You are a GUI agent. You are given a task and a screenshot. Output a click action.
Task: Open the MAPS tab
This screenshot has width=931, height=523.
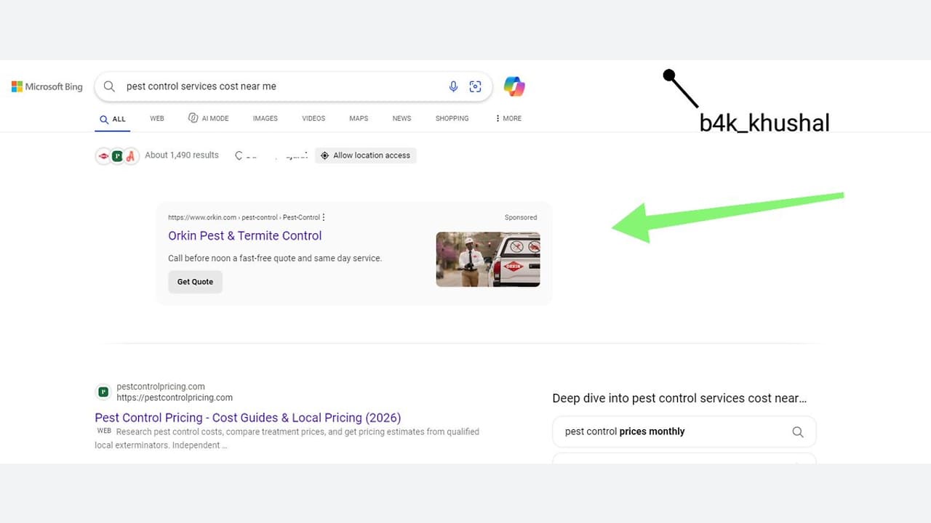(x=359, y=118)
